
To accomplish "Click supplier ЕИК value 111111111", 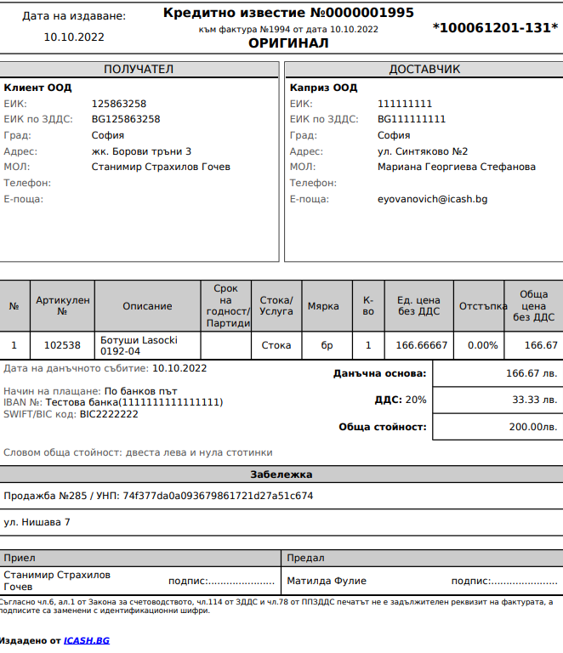I will coord(405,104).
